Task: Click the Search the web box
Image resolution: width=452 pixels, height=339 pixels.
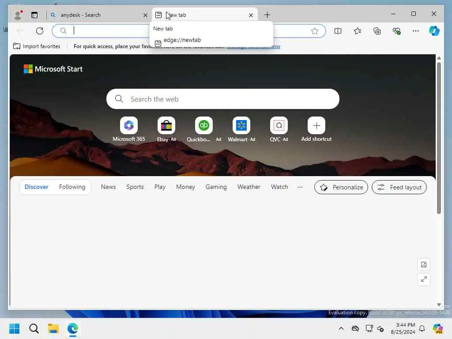Action: point(223,99)
